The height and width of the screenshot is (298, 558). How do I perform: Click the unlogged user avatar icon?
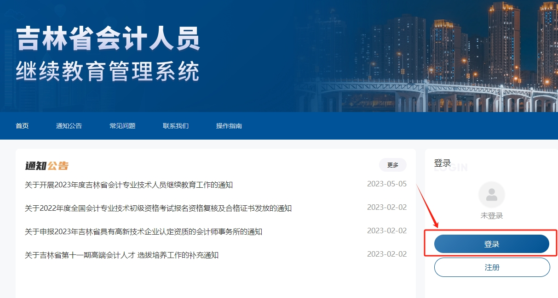(x=491, y=194)
